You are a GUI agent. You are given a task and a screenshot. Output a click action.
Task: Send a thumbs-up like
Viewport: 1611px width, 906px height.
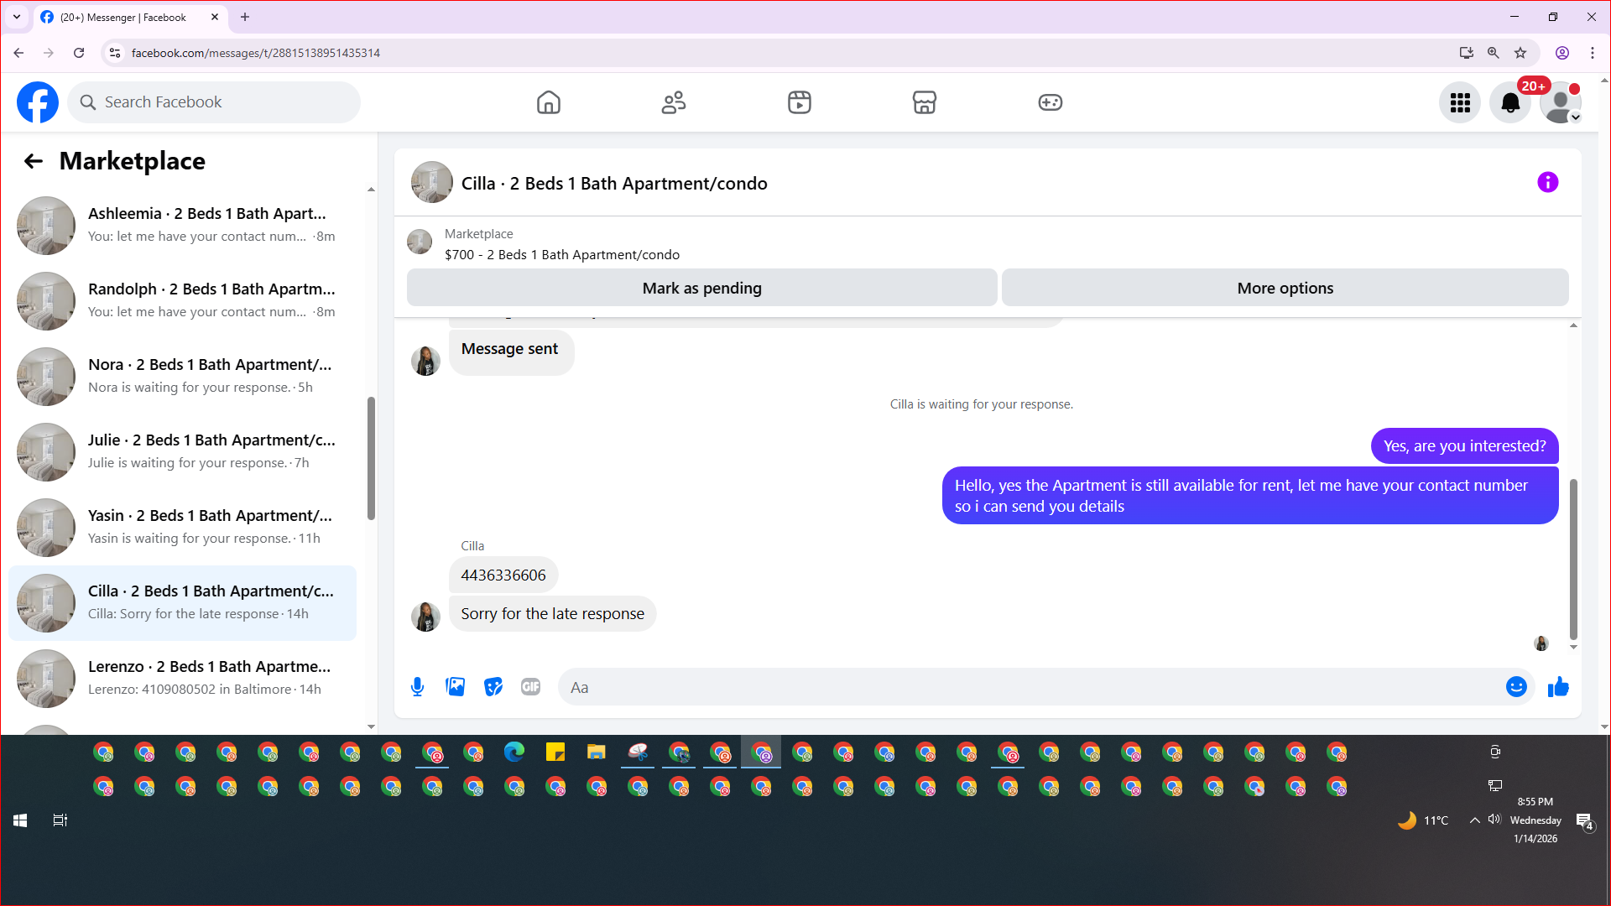[x=1558, y=687]
